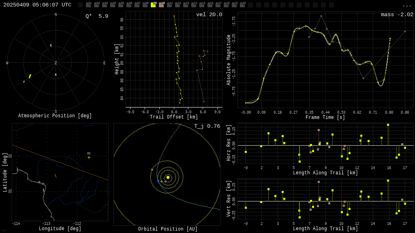Click the yellow Sun in orbital plot
This screenshot has height=233, width=415.
click(x=168, y=177)
